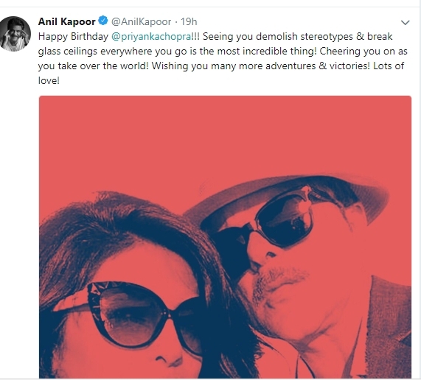The image size is (421, 380).
Task: Click the word 'love!' ending the tweet
Action: tap(49, 80)
